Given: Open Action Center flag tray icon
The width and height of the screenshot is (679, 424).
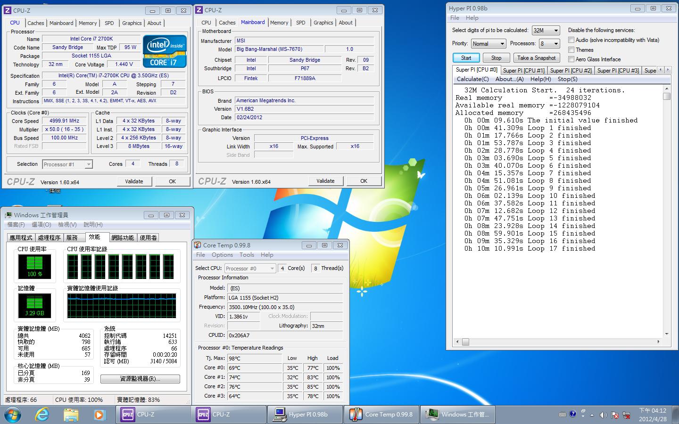Looking at the screenshot, I should pos(615,415).
